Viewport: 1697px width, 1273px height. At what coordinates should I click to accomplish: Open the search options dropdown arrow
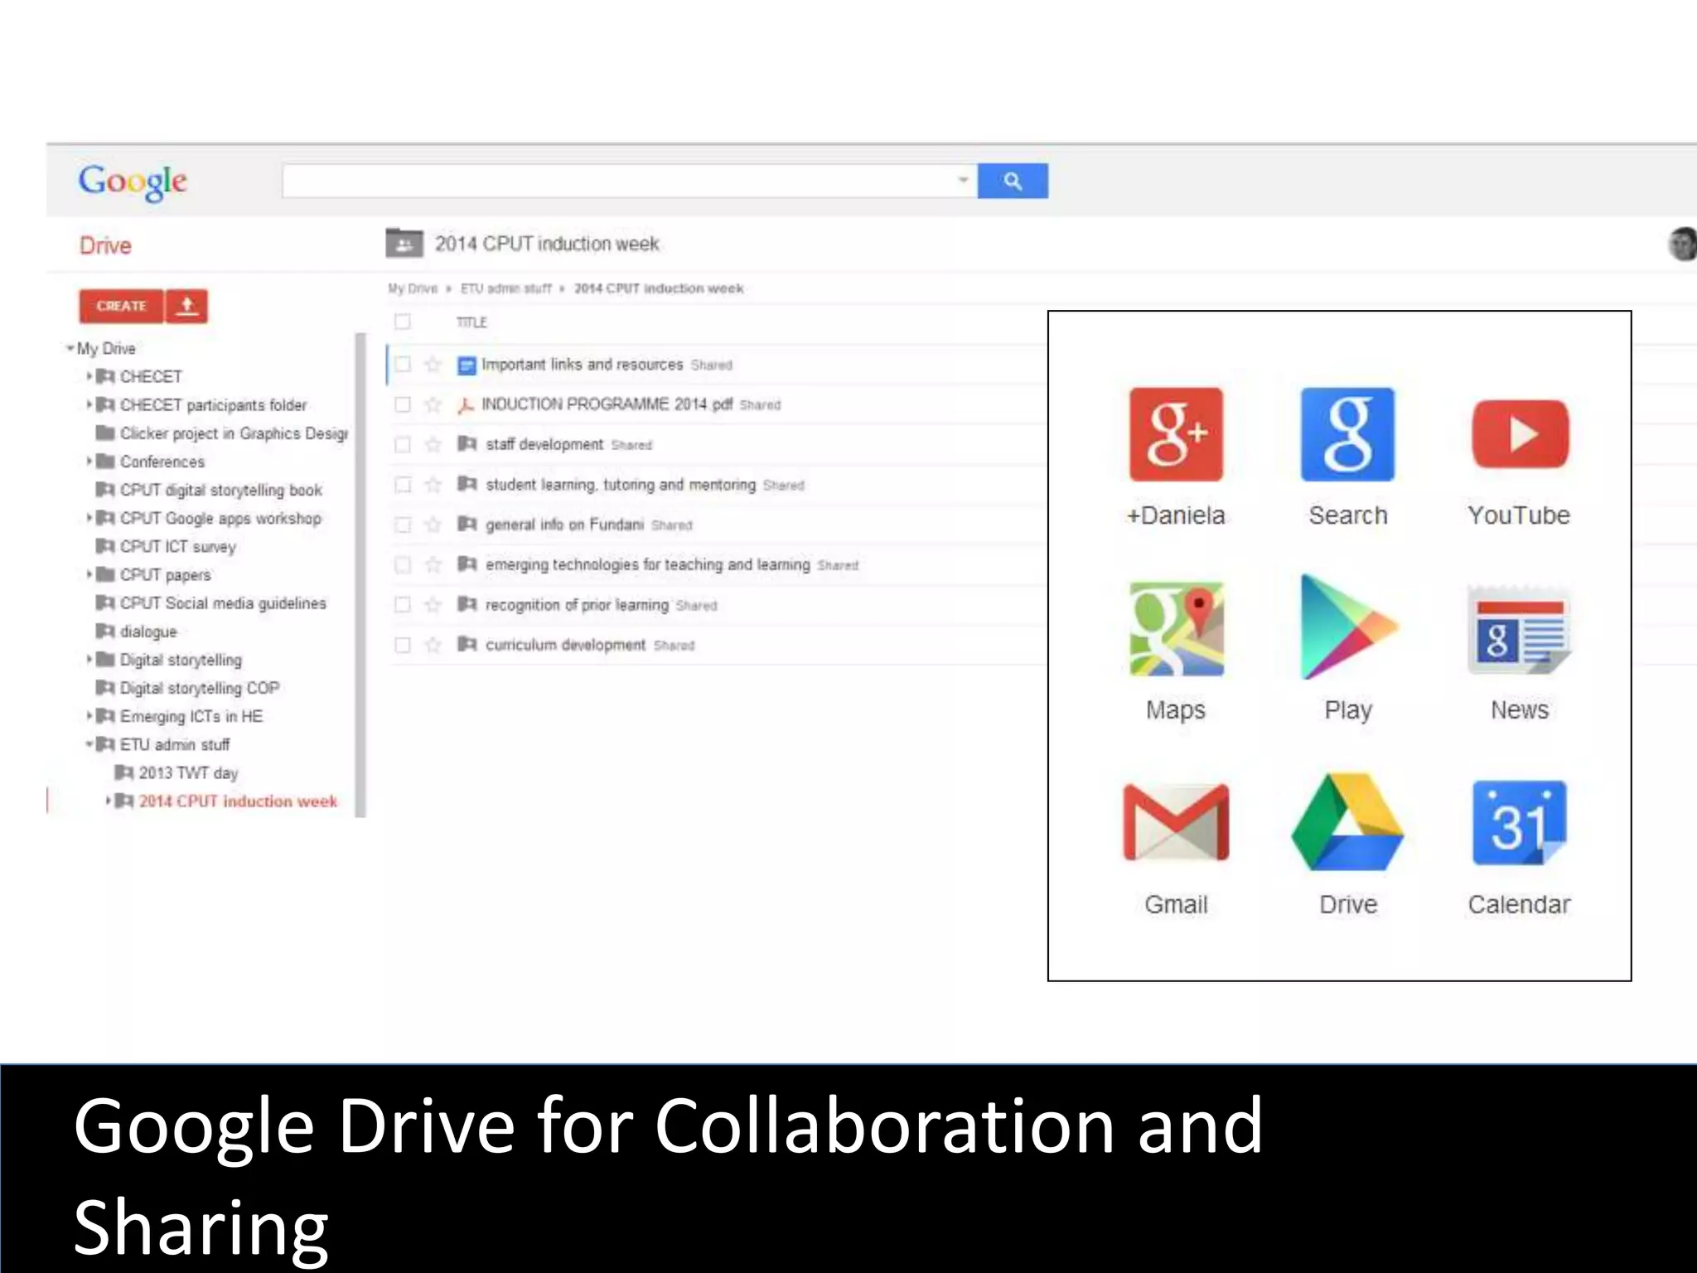(963, 180)
